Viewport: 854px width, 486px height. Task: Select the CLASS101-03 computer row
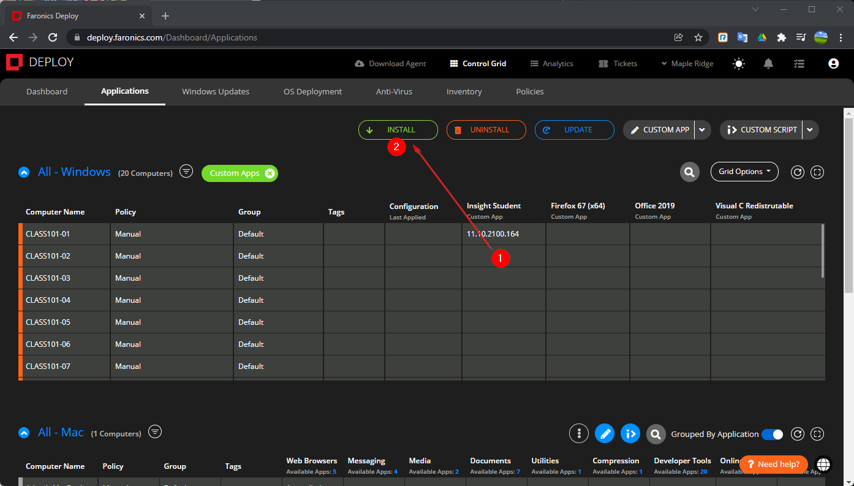pyautogui.click(x=48, y=278)
